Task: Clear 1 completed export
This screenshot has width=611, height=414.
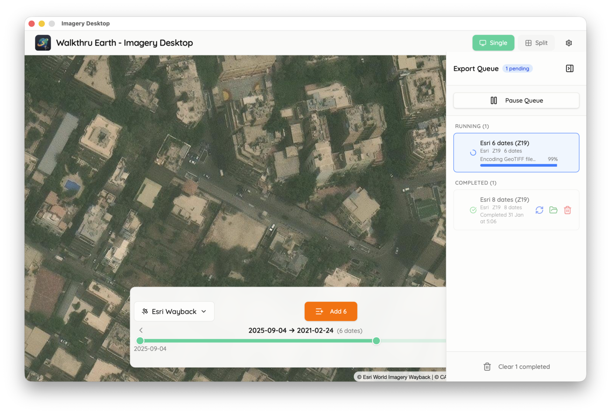Action: pyautogui.click(x=516, y=366)
